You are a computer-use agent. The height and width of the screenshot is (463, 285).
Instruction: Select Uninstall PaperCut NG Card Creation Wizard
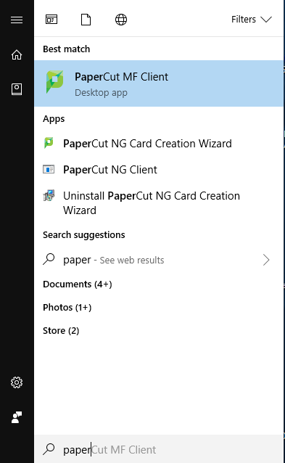tap(159, 203)
